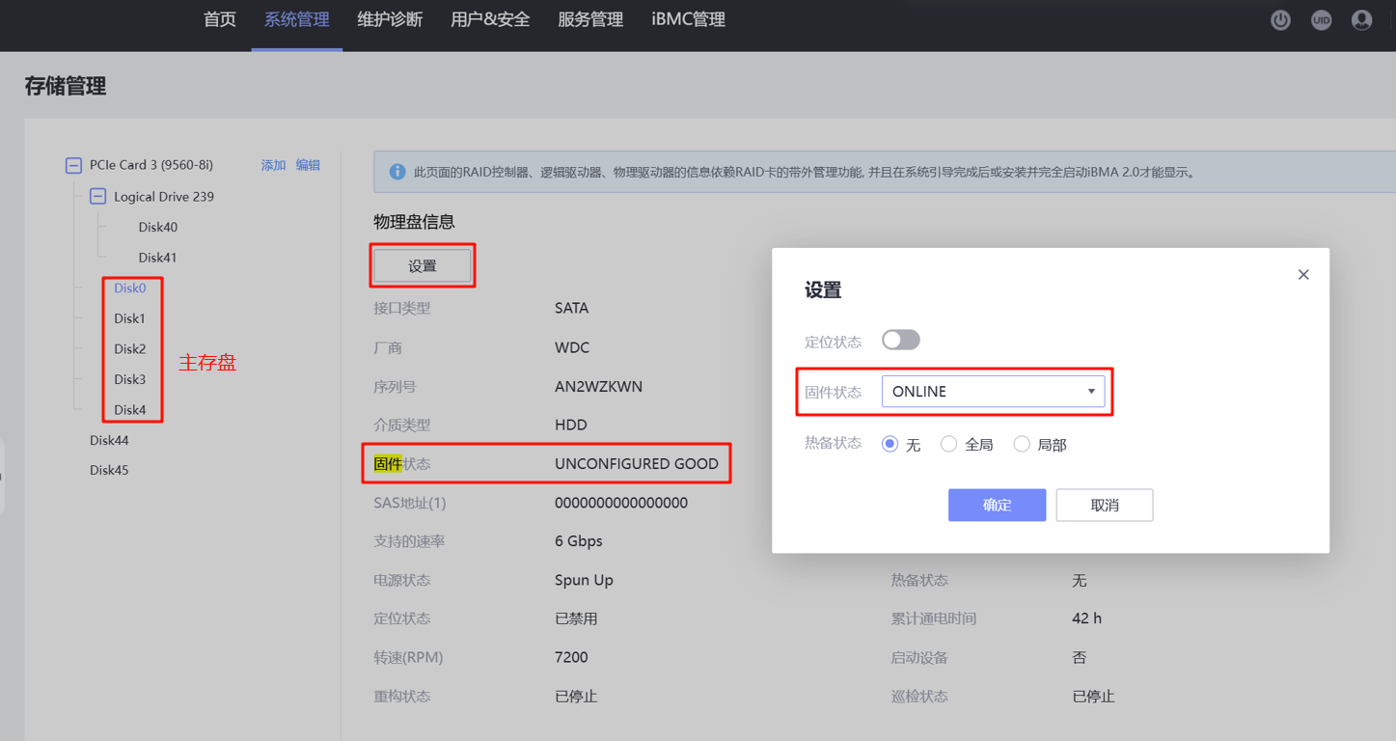Image resolution: width=1396 pixels, height=741 pixels.
Task: Click the power icon in top bar
Action: pyautogui.click(x=1280, y=20)
